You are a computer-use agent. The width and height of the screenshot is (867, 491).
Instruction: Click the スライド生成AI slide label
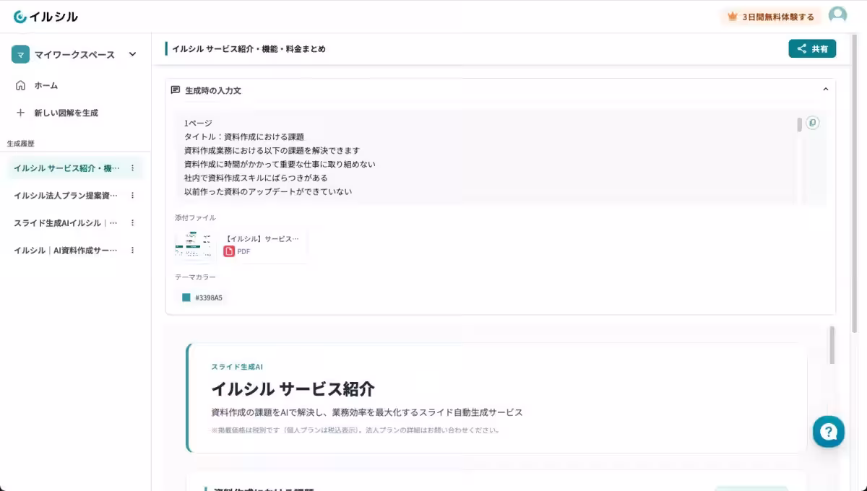(237, 367)
